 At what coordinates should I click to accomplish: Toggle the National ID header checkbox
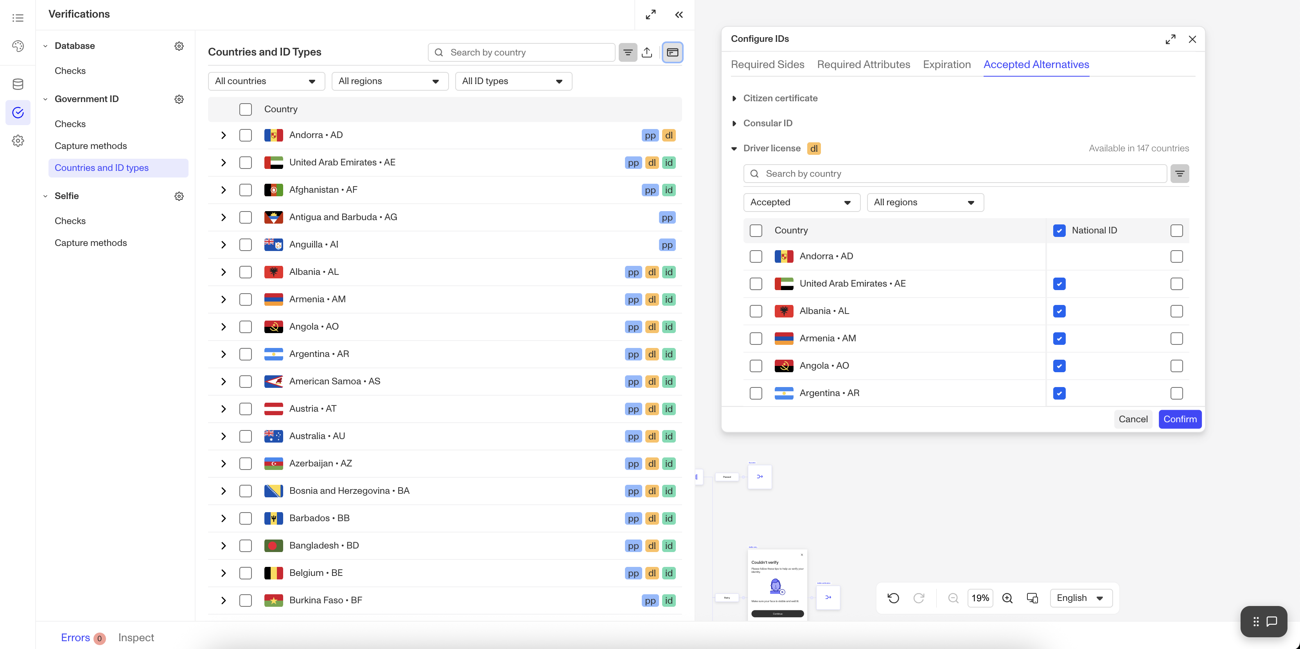(x=1059, y=231)
